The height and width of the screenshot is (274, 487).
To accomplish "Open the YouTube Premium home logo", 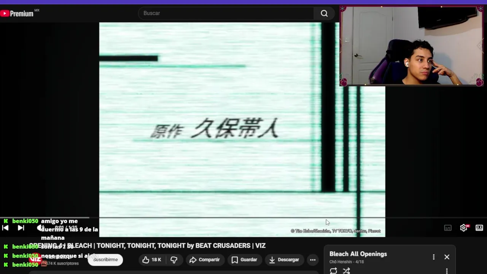I will pos(18,13).
